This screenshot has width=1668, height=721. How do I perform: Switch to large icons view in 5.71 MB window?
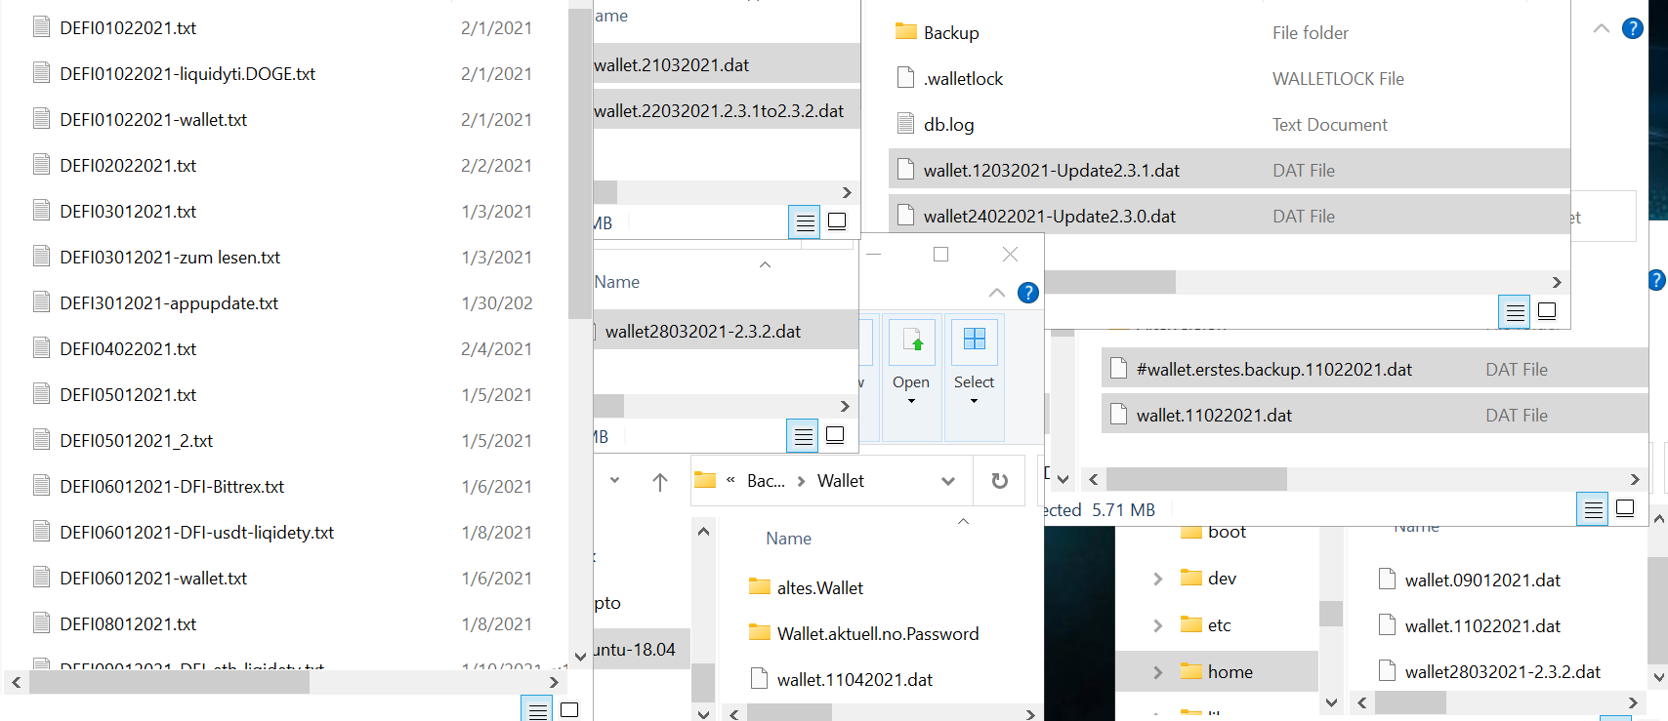tap(1625, 508)
